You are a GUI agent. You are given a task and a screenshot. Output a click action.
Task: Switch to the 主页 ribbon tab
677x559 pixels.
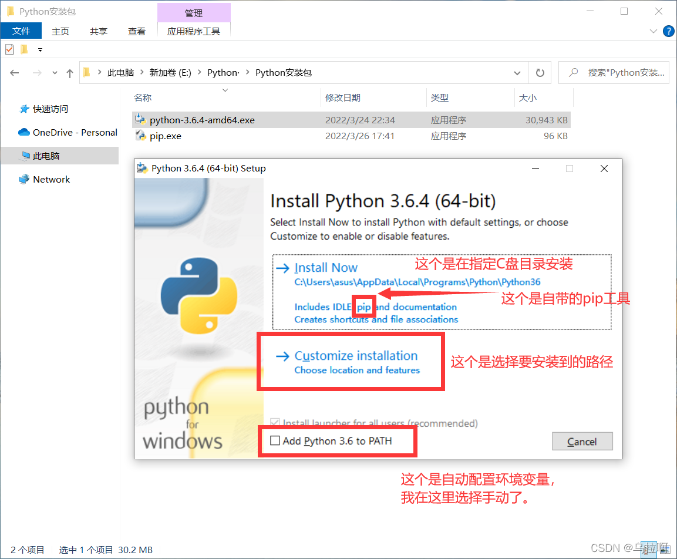click(x=60, y=31)
